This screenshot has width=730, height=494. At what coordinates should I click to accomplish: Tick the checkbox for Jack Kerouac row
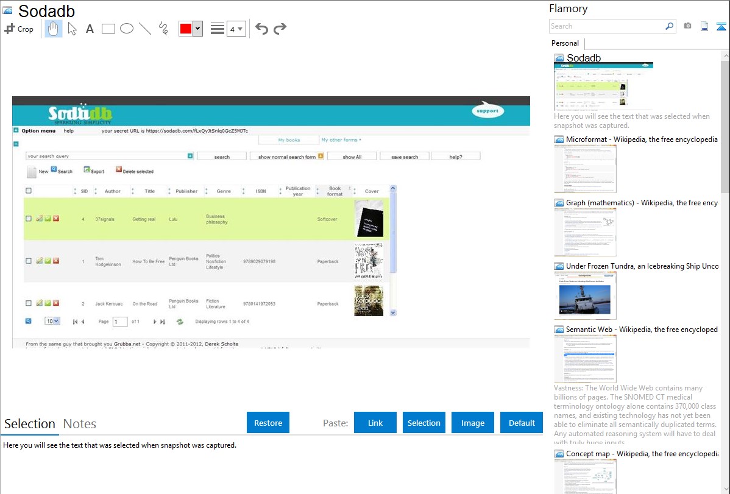tap(29, 303)
